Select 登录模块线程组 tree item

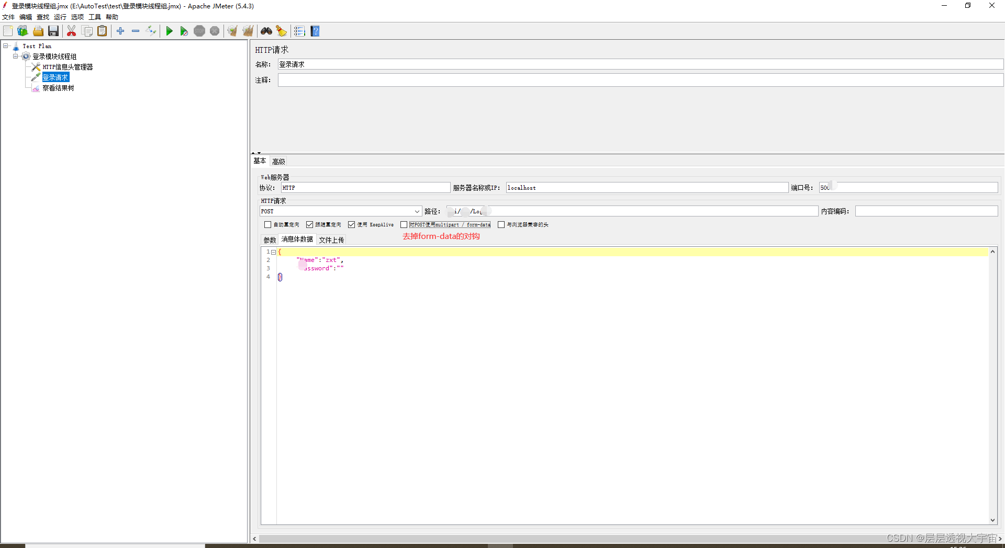54,56
